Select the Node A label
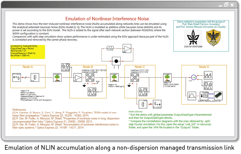Viewport: 241px width, 154px height. (28, 67)
